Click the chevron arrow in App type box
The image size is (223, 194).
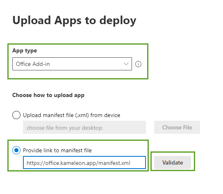[x=126, y=64]
